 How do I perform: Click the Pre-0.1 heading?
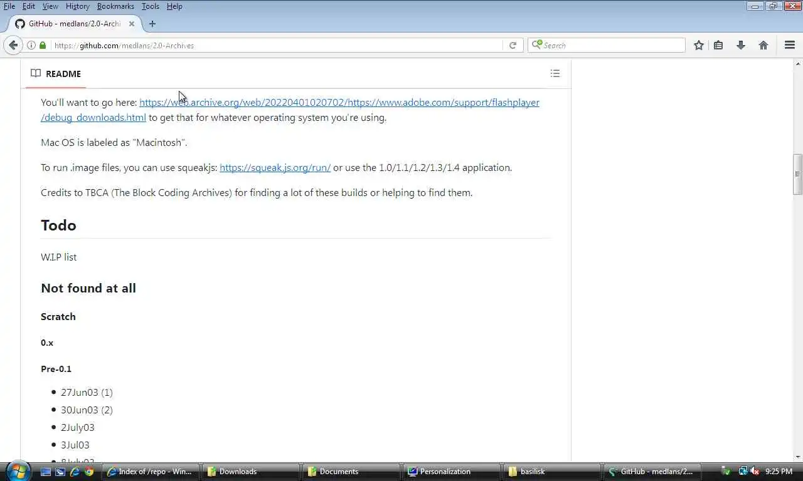pyautogui.click(x=56, y=369)
